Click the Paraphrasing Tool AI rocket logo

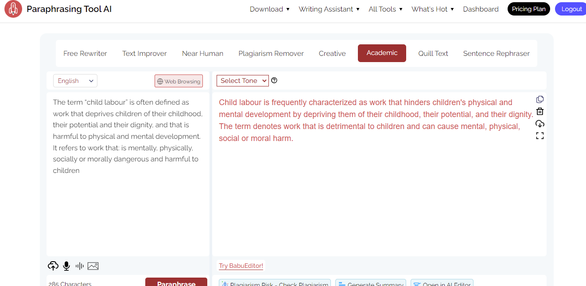13,9
